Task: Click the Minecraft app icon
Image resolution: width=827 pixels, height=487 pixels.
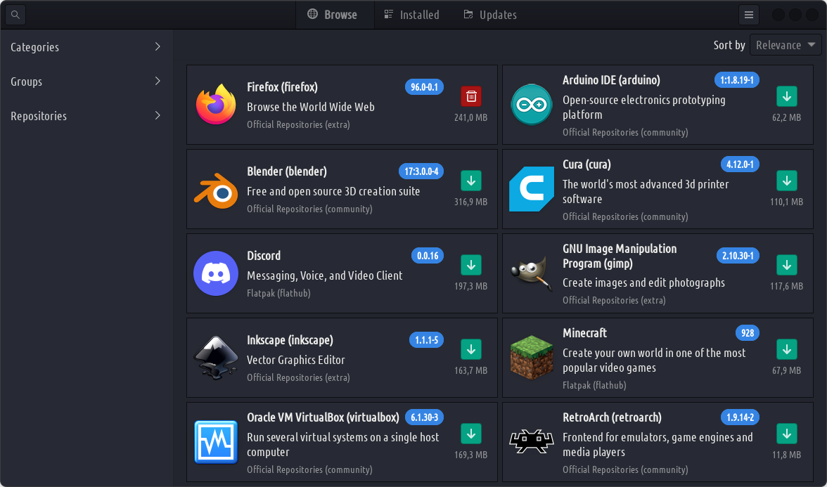Action: (532, 358)
